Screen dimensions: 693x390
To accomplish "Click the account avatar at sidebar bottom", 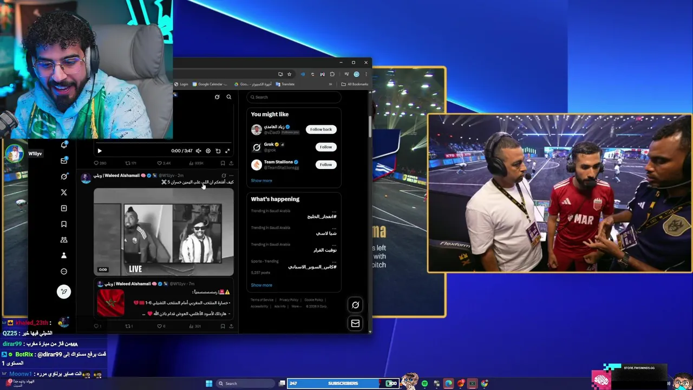I will (x=63, y=323).
